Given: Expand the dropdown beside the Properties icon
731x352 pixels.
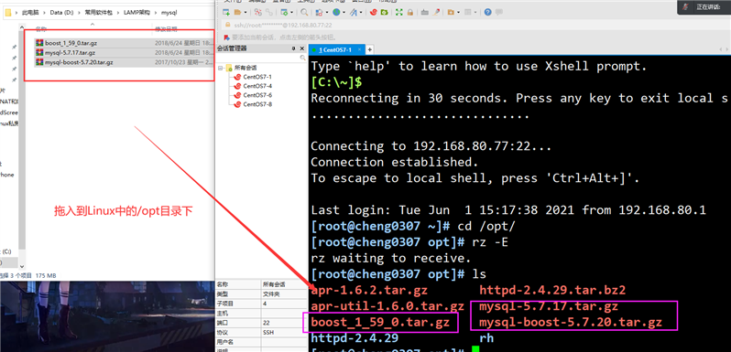Looking at the screenshot, I should click(x=291, y=12).
